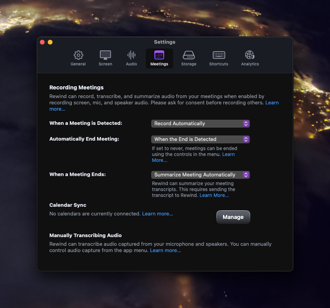Click the Calendar Sync heading
Screen dimensions: 330x308
tap(68, 205)
